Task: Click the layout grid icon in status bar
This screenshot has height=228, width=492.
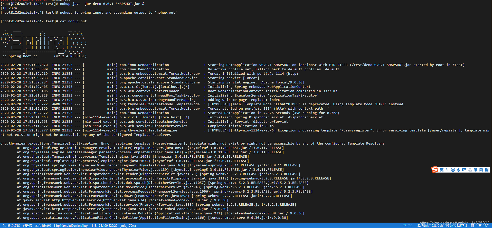Action: pos(472,226)
